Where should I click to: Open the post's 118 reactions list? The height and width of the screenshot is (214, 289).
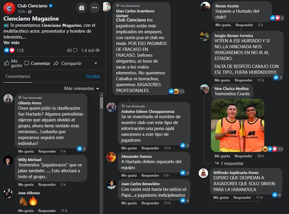[14, 50]
